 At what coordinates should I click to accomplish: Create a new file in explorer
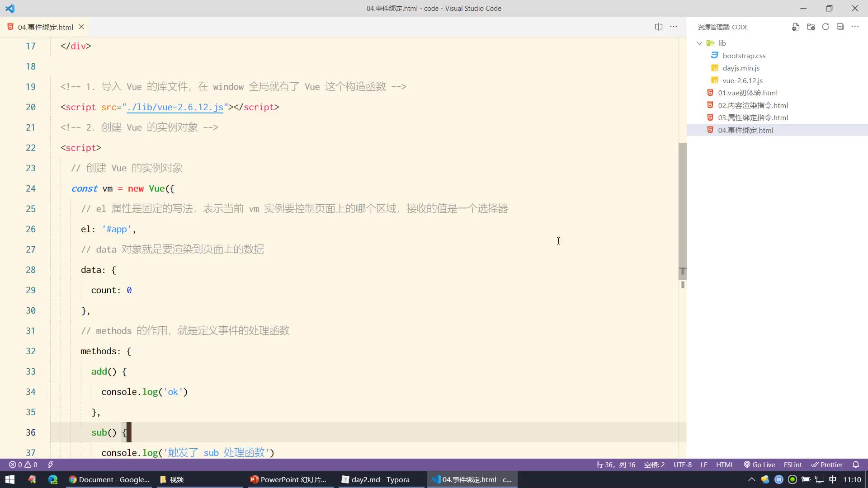[796, 27]
